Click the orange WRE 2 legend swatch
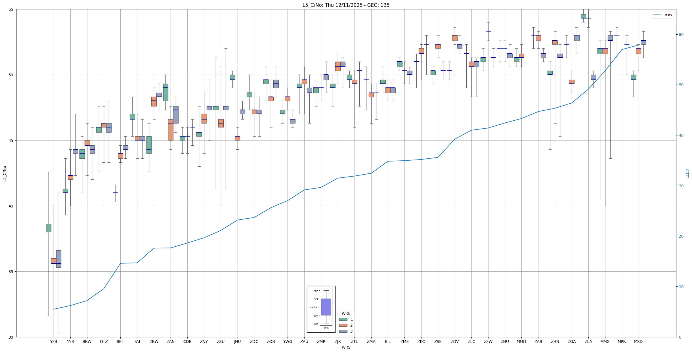This screenshot has height=352, width=692. [343, 325]
